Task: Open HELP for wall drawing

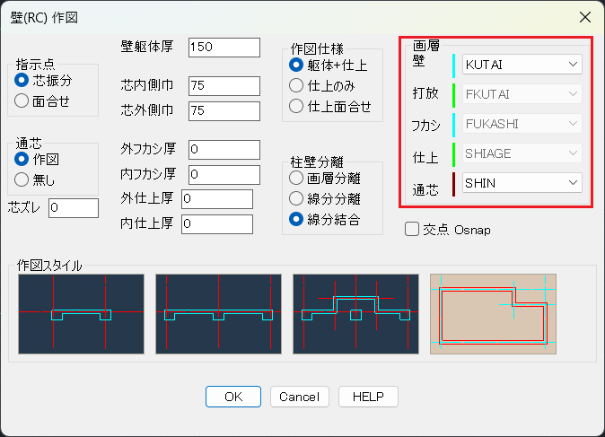Action: click(368, 397)
